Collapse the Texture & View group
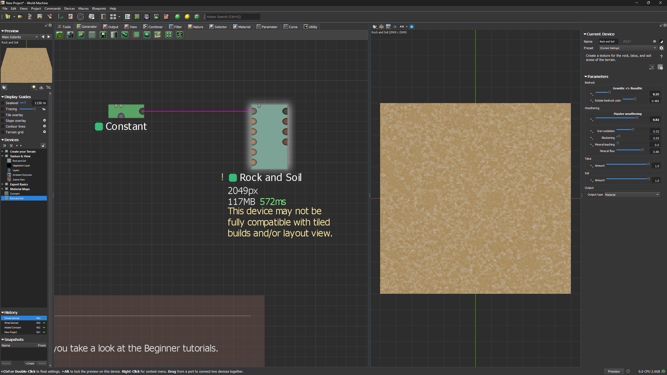Screen dimensions: 667x375 point(2,156)
